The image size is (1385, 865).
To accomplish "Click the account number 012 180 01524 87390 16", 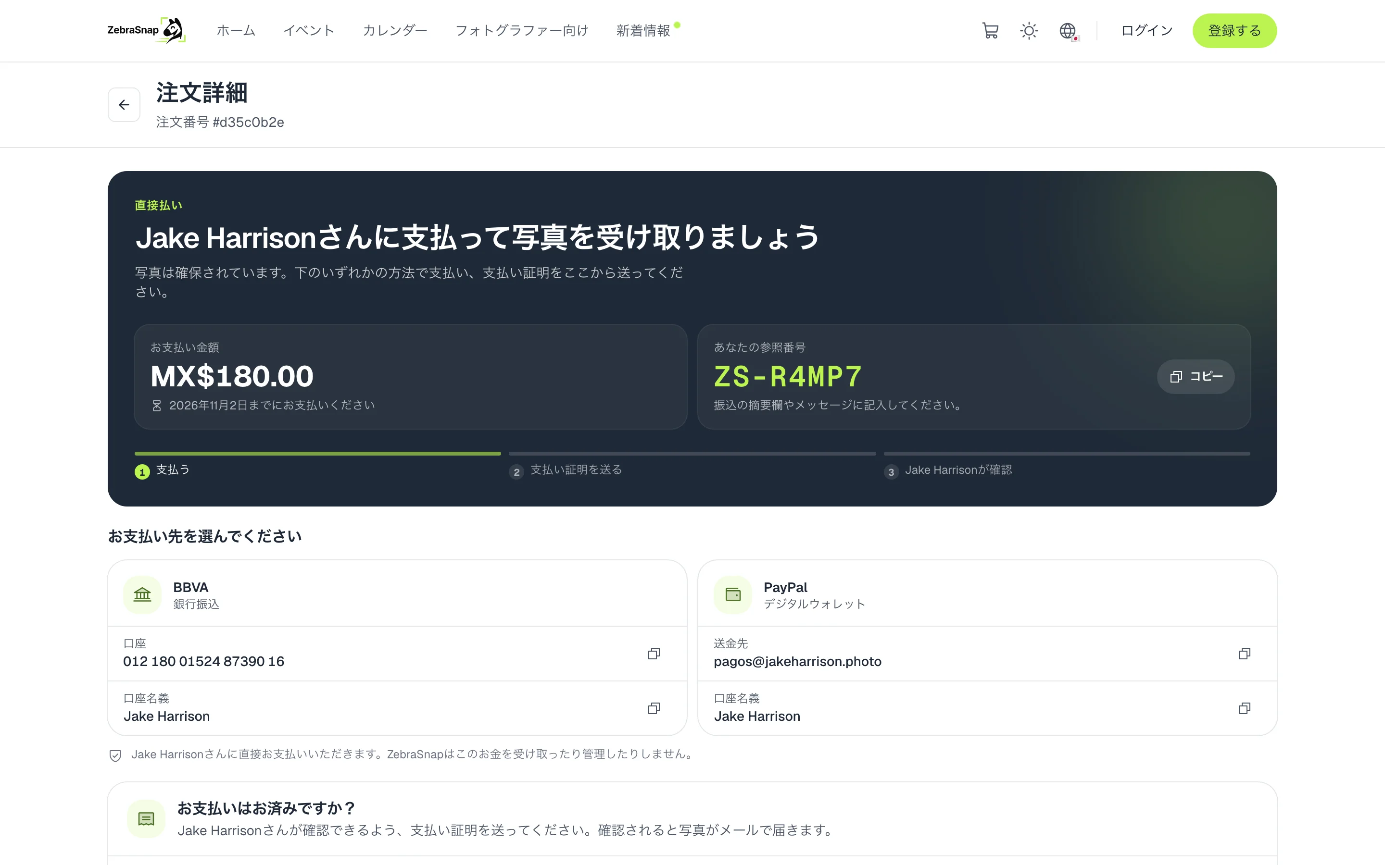I will pyautogui.click(x=204, y=661).
